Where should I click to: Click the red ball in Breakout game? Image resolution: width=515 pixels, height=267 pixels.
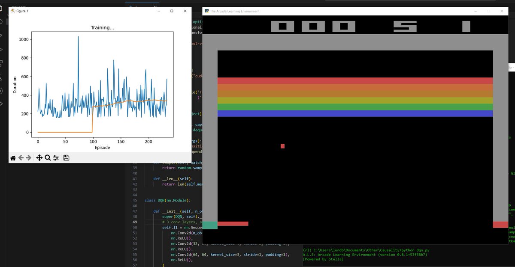[x=282, y=146]
